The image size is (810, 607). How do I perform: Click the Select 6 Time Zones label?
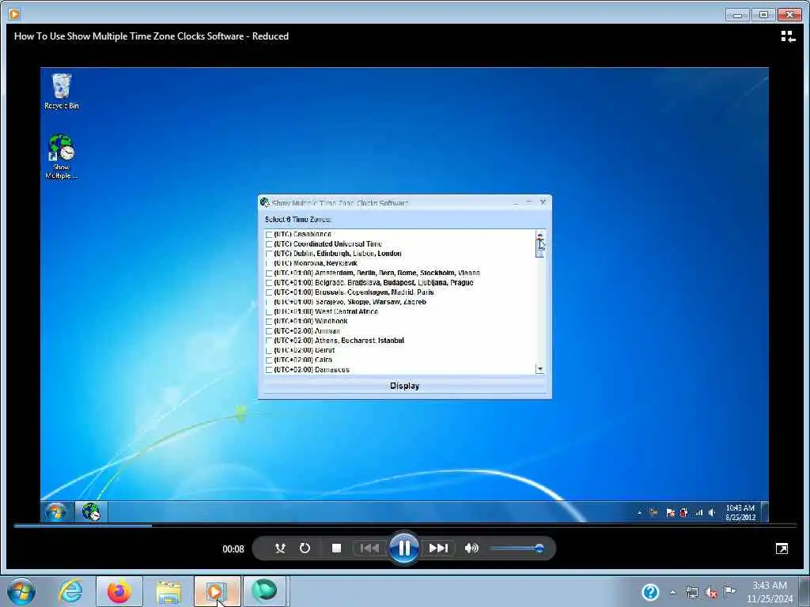click(298, 220)
